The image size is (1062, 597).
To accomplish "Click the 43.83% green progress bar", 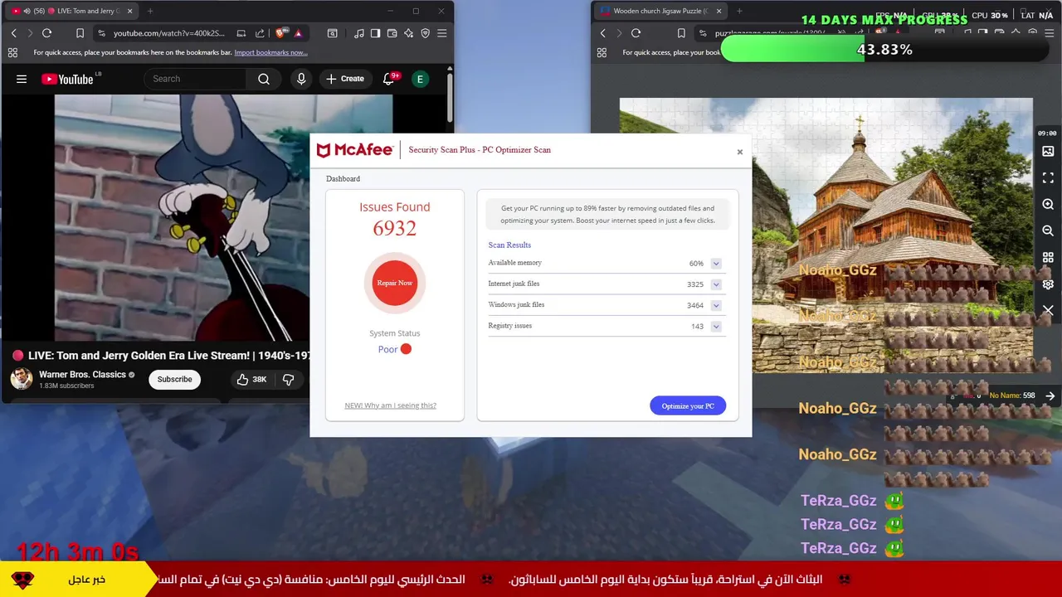I will tap(884, 50).
